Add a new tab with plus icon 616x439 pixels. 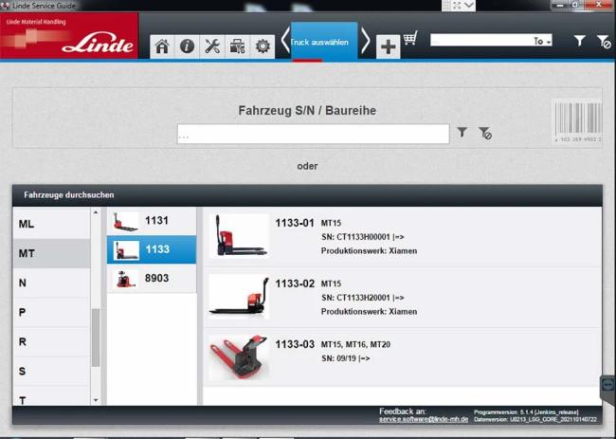point(388,47)
